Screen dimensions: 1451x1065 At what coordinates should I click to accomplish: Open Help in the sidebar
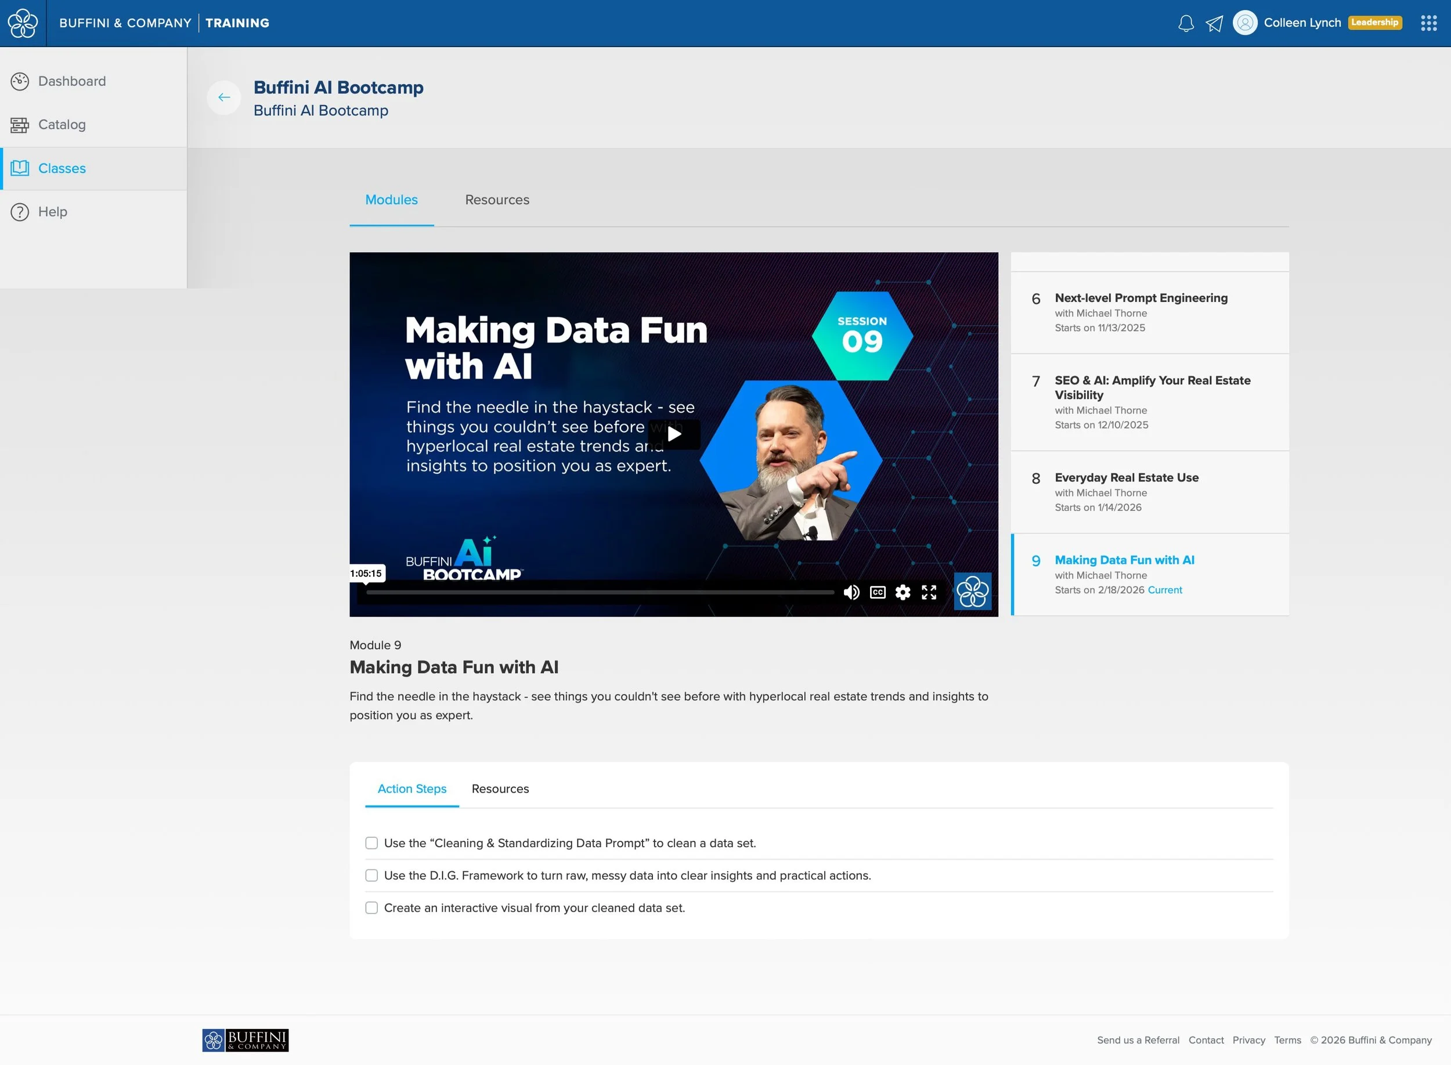click(x=93, y=211)
